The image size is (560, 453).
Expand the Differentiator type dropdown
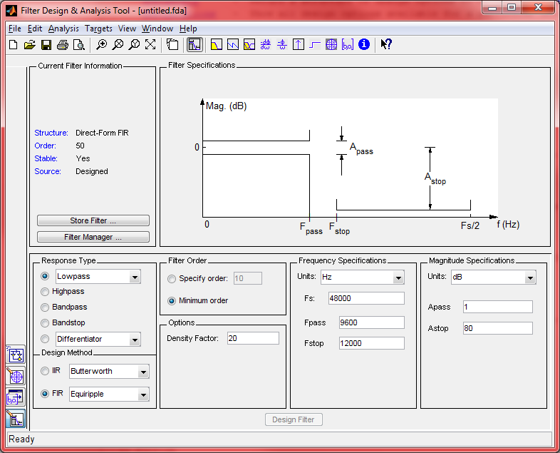(x=135, y=340)
